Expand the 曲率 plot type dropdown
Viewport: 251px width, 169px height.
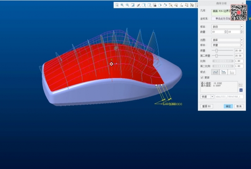241,40
